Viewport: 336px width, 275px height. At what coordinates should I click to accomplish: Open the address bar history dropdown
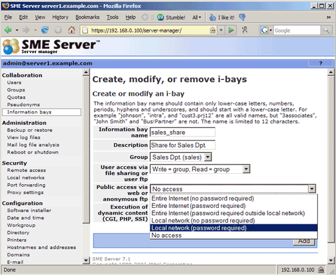point(221,30)
